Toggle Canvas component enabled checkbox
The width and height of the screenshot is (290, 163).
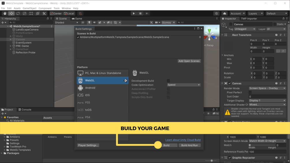[230, 83]
